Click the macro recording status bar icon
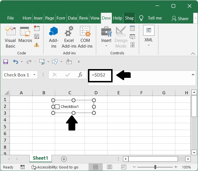The height and width of the screenshot is (171, 198). click(22, 167)
